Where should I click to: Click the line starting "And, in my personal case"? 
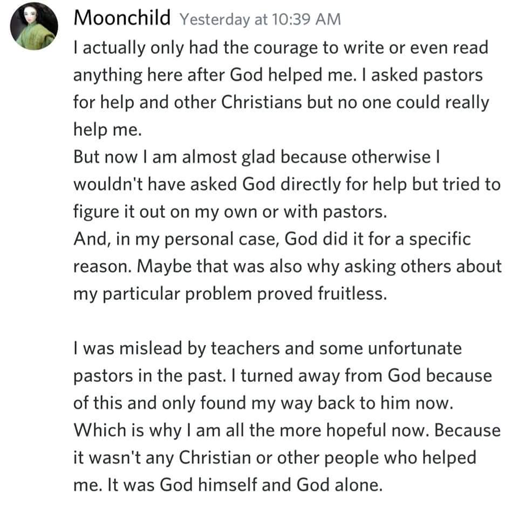pyautogui.click(x=272, y=238)
